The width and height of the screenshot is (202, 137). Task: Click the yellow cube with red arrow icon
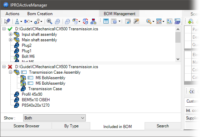tap(75, 21)
